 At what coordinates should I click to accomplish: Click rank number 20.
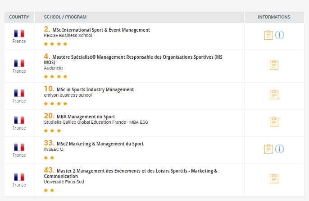[49, 116]
